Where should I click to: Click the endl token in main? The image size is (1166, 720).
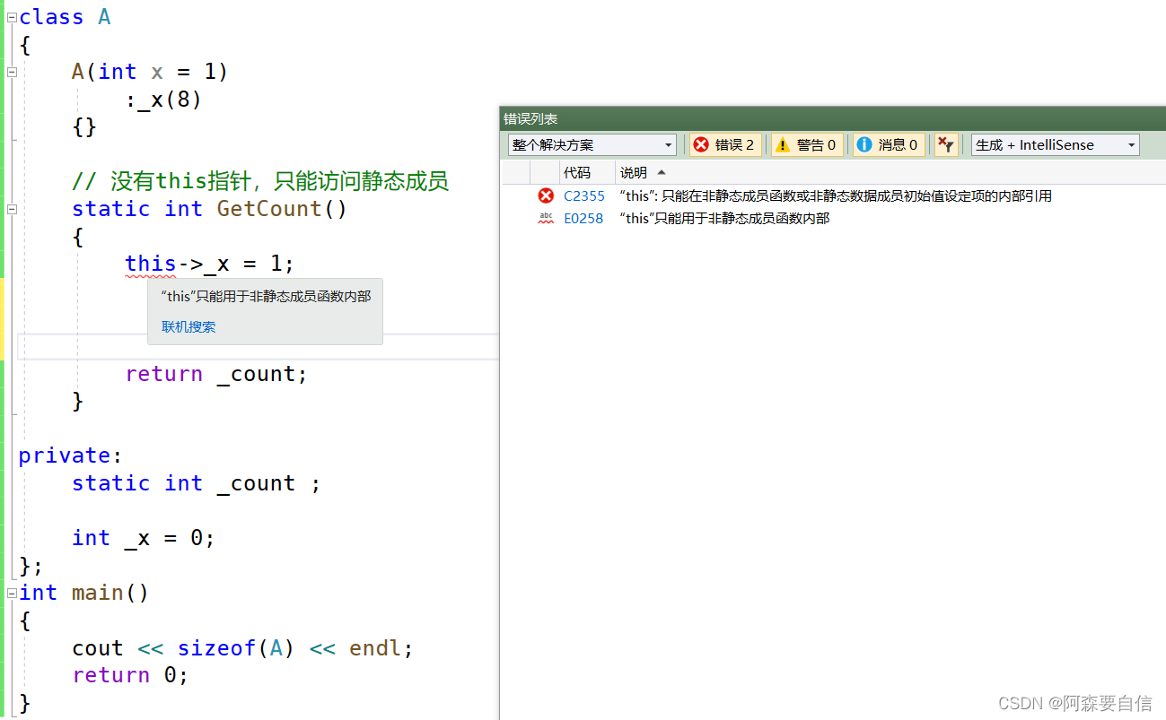click(x=374, y=648)
